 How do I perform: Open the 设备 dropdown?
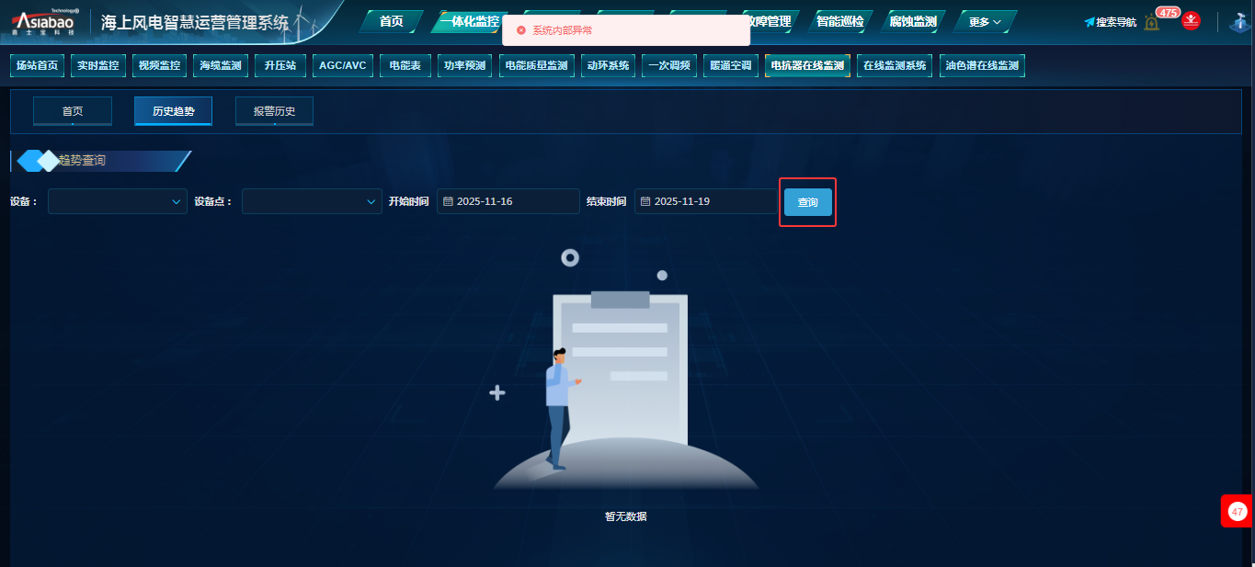[117, 201]
